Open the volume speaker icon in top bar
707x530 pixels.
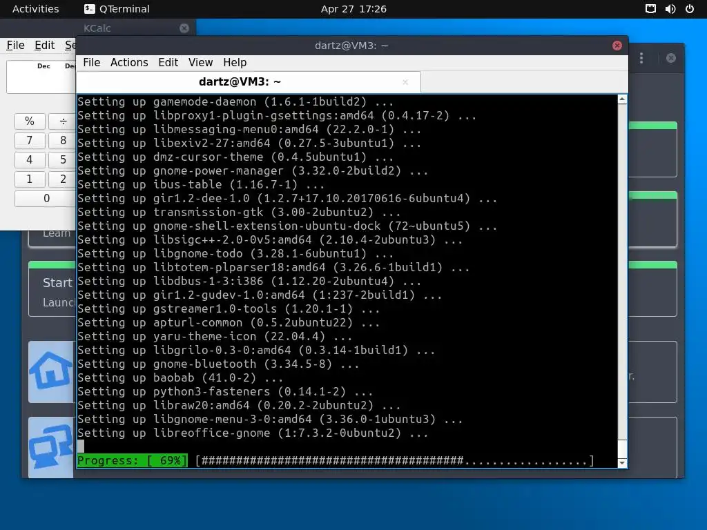tap(670, 9)
